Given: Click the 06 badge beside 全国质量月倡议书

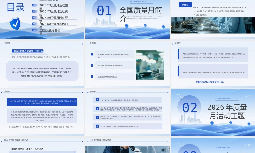Looking at the screenshot, I should click(x=34, y=30).
